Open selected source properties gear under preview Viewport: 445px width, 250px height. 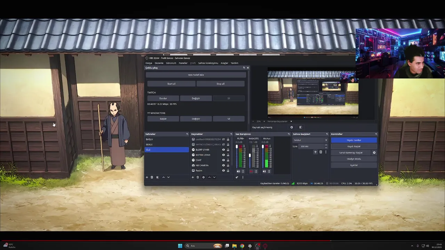pos(292,127)
